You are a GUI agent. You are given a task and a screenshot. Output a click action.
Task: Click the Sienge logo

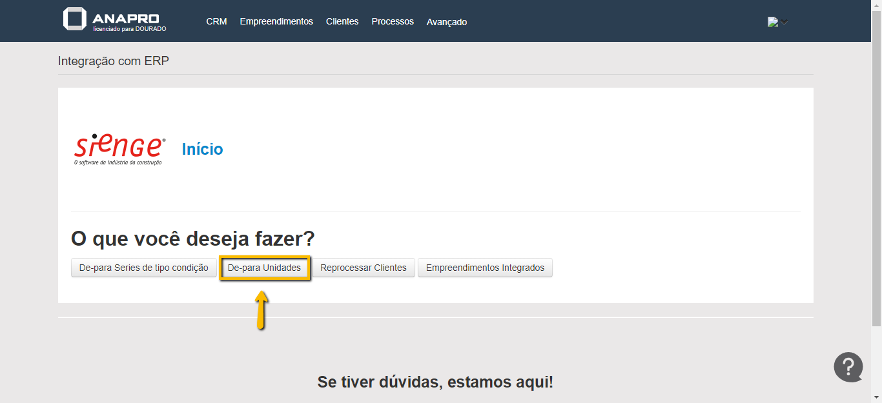click(x=120, y=149)
